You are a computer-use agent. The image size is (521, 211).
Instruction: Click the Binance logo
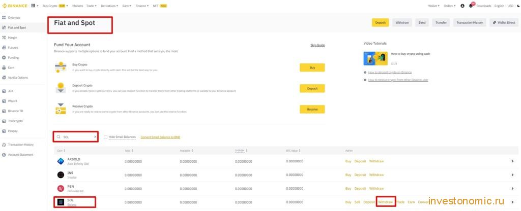(x=15, y=6)
